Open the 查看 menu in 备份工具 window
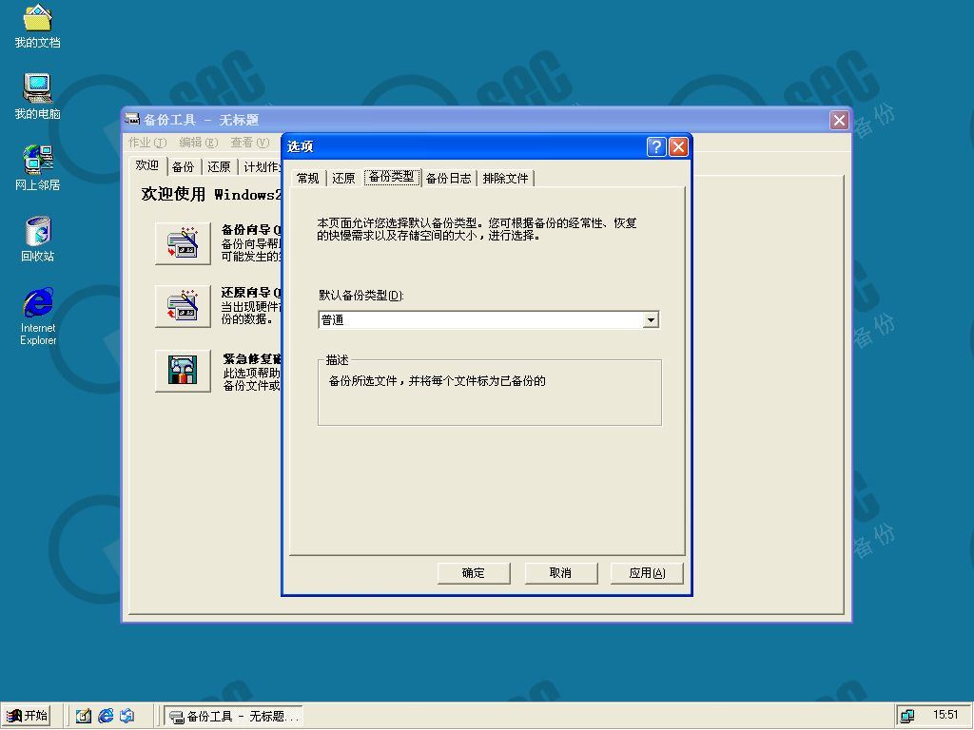 (x=250, y=143)
